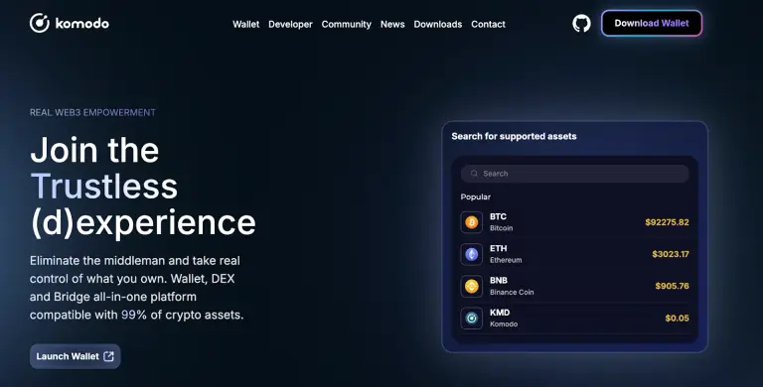
Task: Open the Wallet menu item
Action: click(245, 24)
